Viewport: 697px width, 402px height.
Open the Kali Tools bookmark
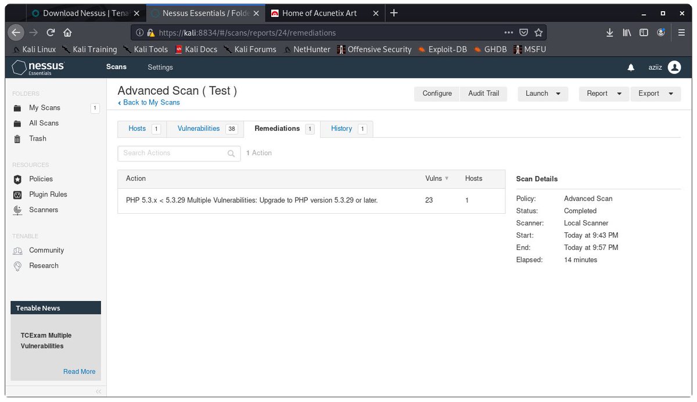[145, 49]
